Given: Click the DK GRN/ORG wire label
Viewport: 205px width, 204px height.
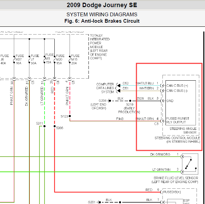Looking at the screenshot, I should pyautogui.click(x=160, y=155).
